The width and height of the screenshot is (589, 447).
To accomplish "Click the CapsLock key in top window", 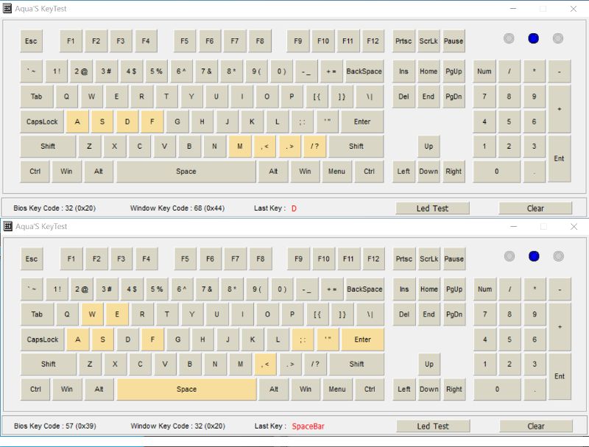I will pos(42,122).
